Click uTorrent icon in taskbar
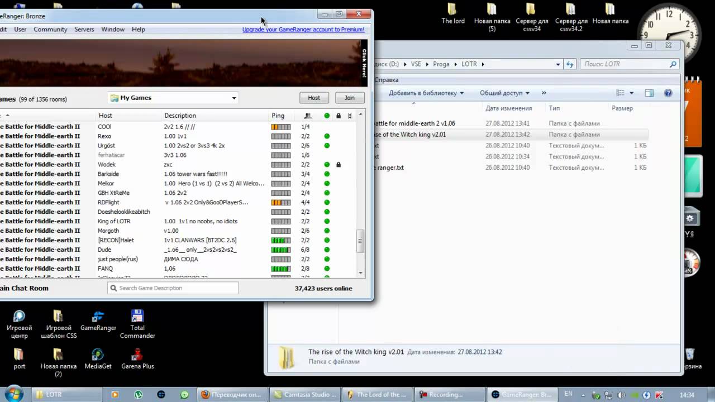Image resolution: width=715 pixels, height=402 pixels. click(x=139, y=394)
